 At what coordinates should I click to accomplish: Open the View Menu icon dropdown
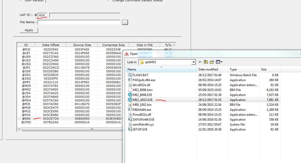[x=219, y=62]
